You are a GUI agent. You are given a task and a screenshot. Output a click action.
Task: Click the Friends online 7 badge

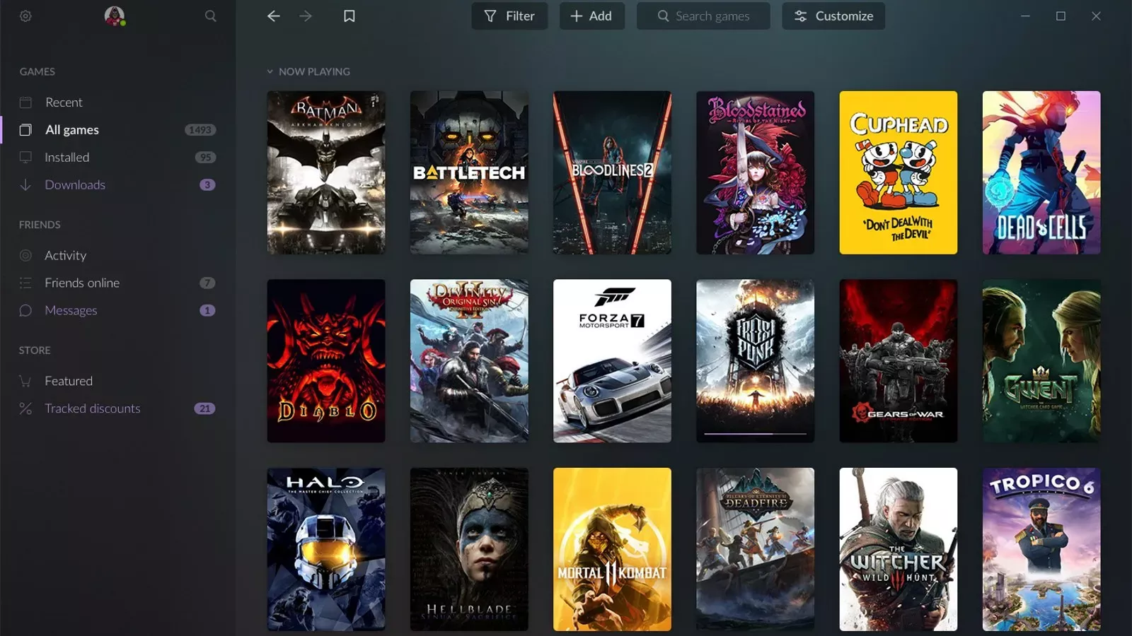click(207, 283)
